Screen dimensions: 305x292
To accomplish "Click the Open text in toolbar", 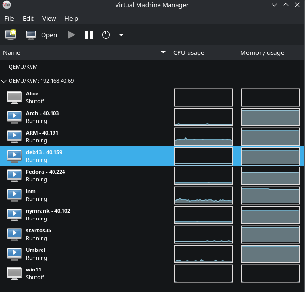I will pyautogui.click(x=49, y=35).
